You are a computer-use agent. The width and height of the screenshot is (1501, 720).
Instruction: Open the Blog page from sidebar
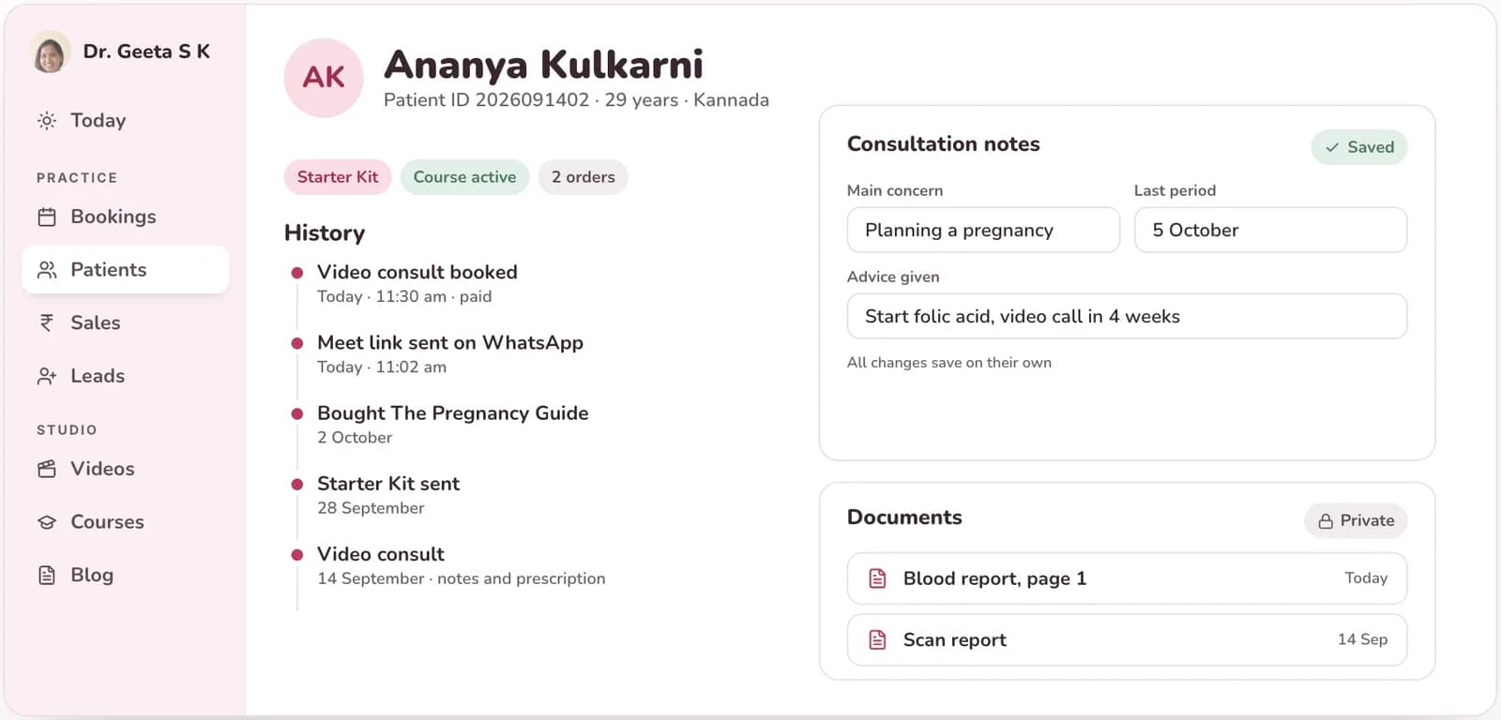125,575
